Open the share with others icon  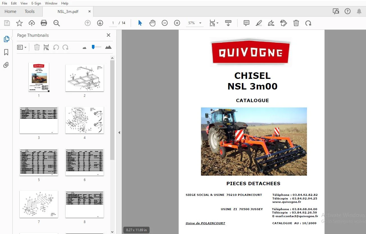[x=336, y=11]
